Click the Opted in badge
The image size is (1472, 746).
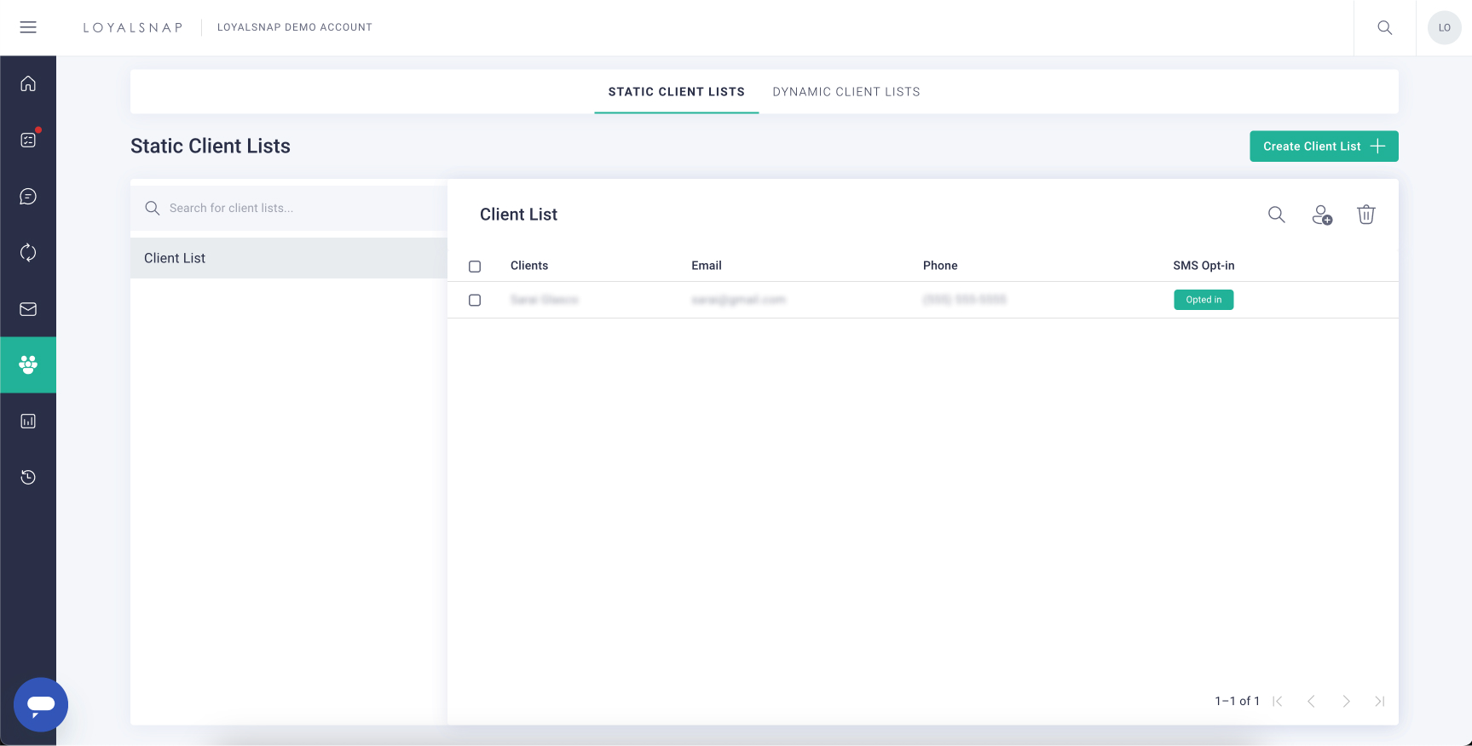(x=1204, y=300)
